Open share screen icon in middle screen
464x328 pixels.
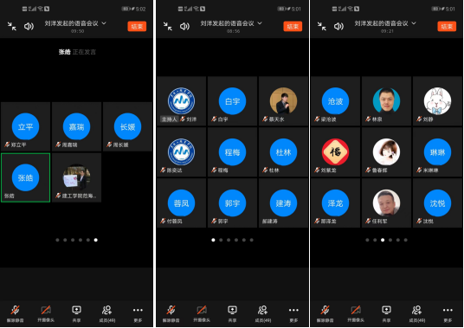[232, 314]
